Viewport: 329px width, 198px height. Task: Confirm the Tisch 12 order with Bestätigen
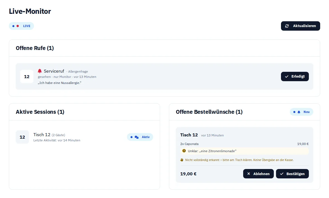pyautogui.click(x=292, y=174)
